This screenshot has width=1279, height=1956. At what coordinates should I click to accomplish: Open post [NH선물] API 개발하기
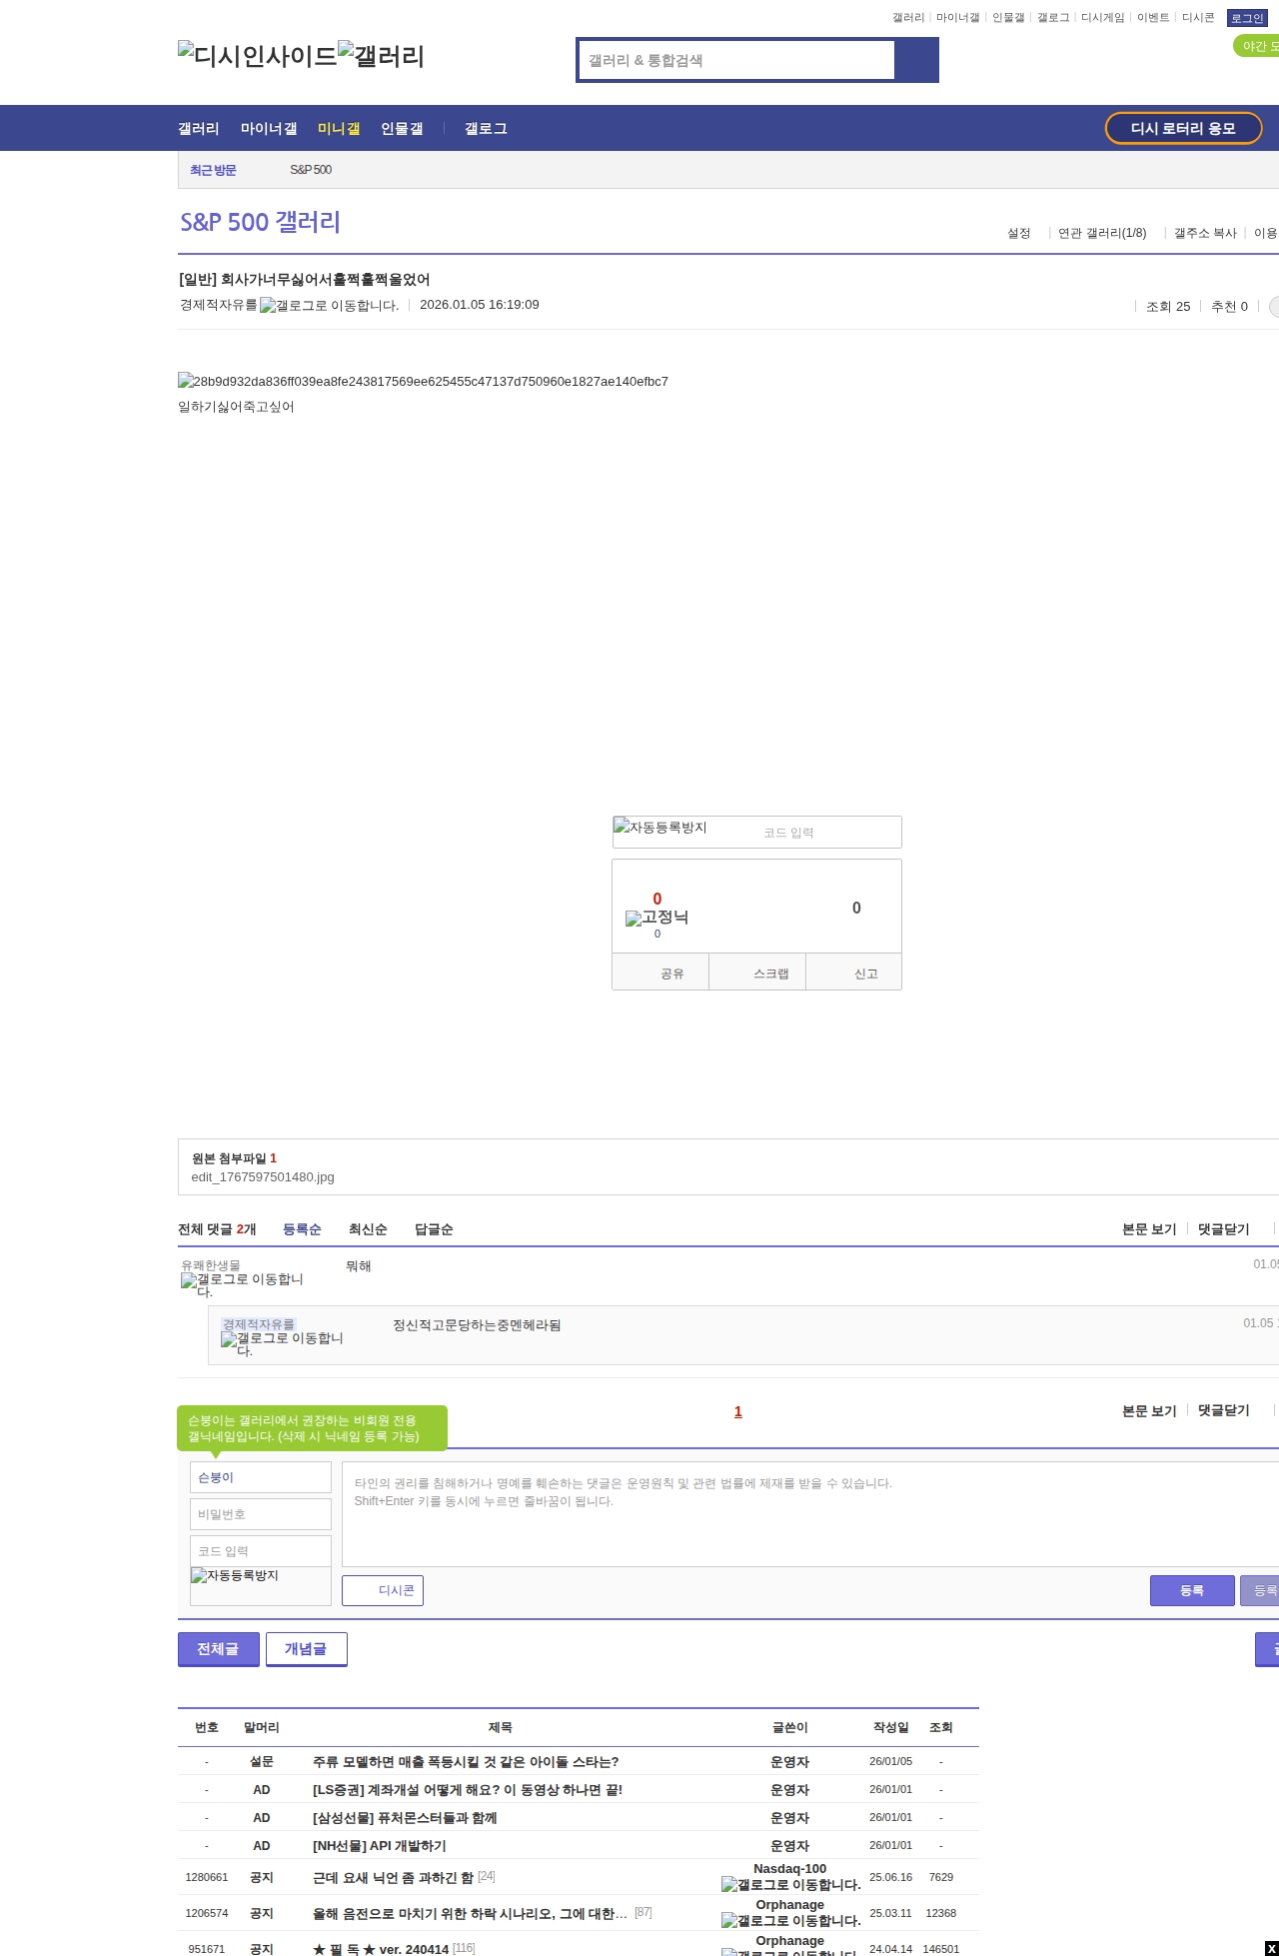click(x=380, y=1846)
